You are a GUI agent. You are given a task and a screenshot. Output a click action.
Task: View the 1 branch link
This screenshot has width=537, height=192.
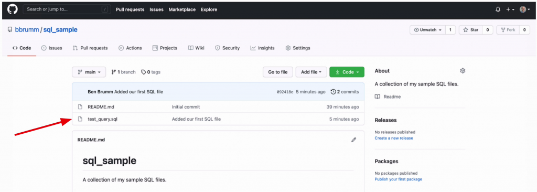coord(124,72)
